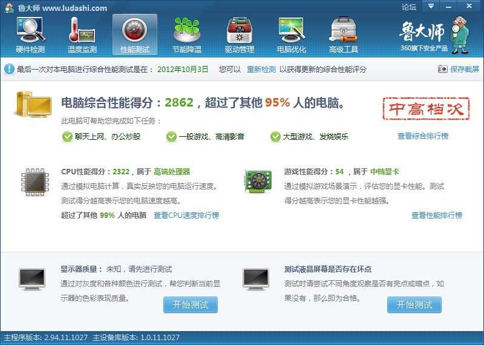
Task: Click the 95% percentage text
Action: [278, 102]
